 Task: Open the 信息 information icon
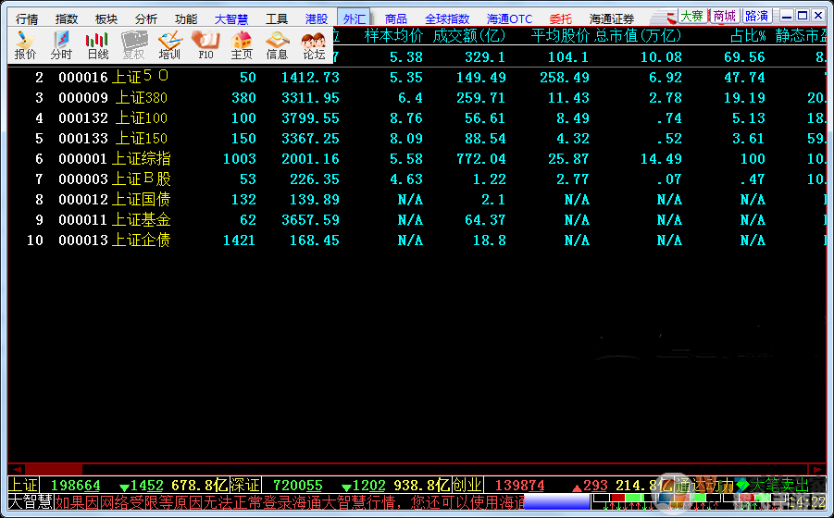277,44
